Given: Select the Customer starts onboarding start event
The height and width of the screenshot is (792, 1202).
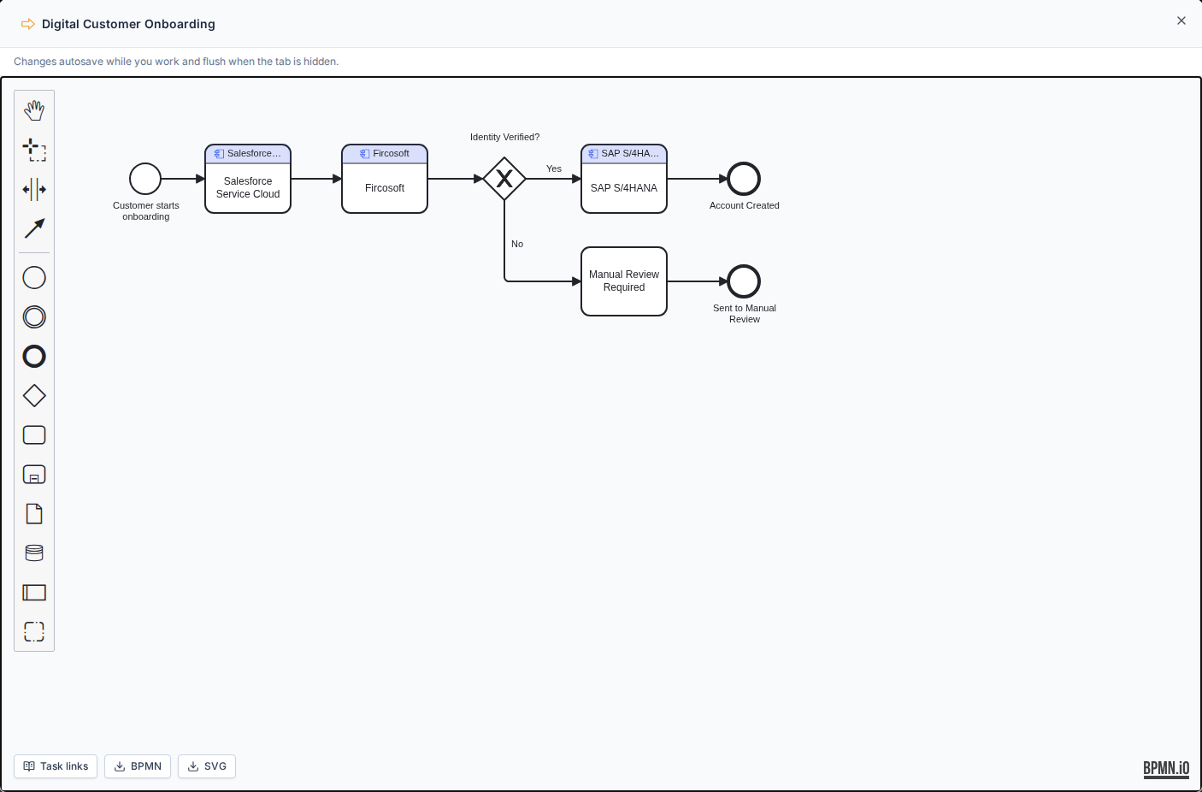Looking at the screenshot, I should [x=145, y=179].
